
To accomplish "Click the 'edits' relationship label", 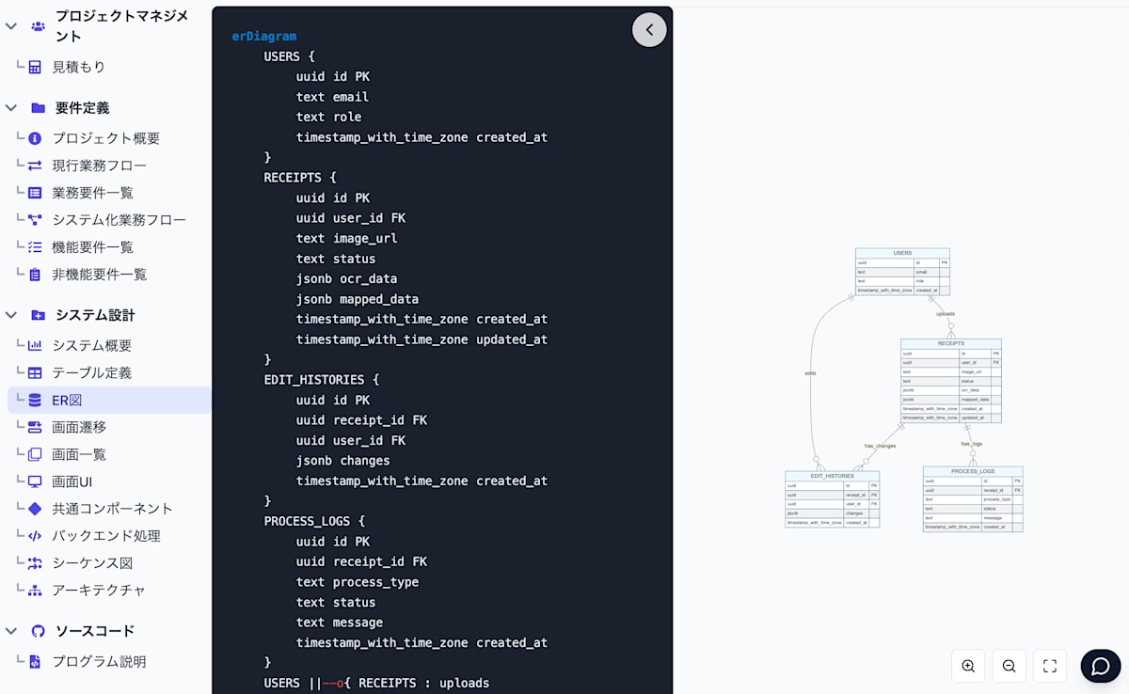I will coord(810,373).
